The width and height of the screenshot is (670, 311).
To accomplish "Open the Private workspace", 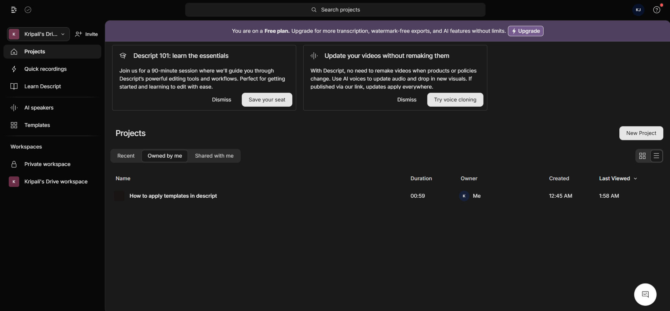I will [x=47, y=164].
